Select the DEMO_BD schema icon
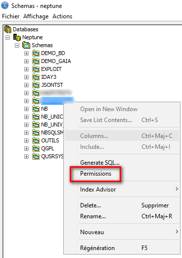The height and width of the screenshot is (258, 182). click(36, 53)
